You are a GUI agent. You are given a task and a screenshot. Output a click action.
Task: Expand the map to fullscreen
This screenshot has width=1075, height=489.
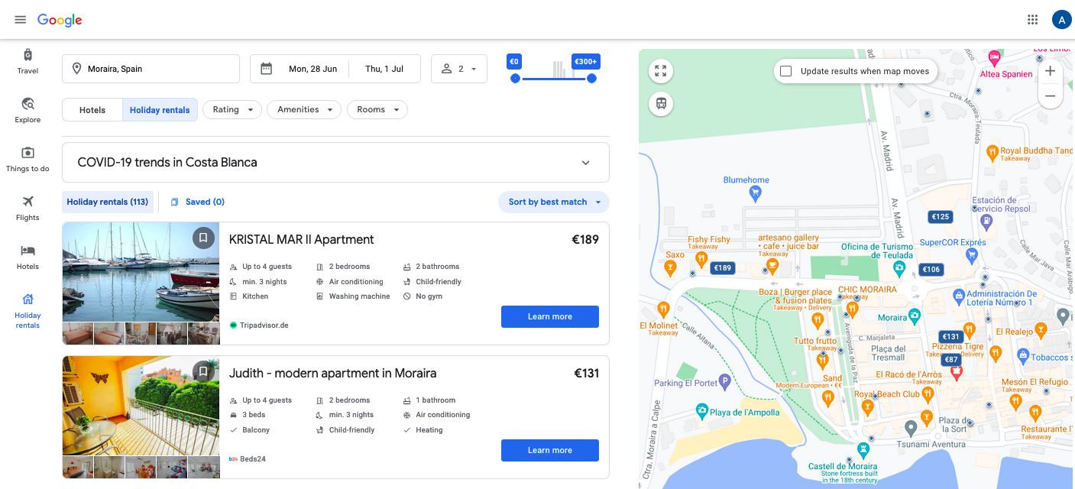click(x=661, y=71)
